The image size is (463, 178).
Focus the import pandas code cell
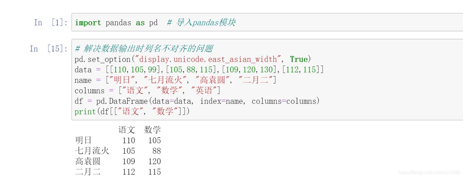coord(267,22)
